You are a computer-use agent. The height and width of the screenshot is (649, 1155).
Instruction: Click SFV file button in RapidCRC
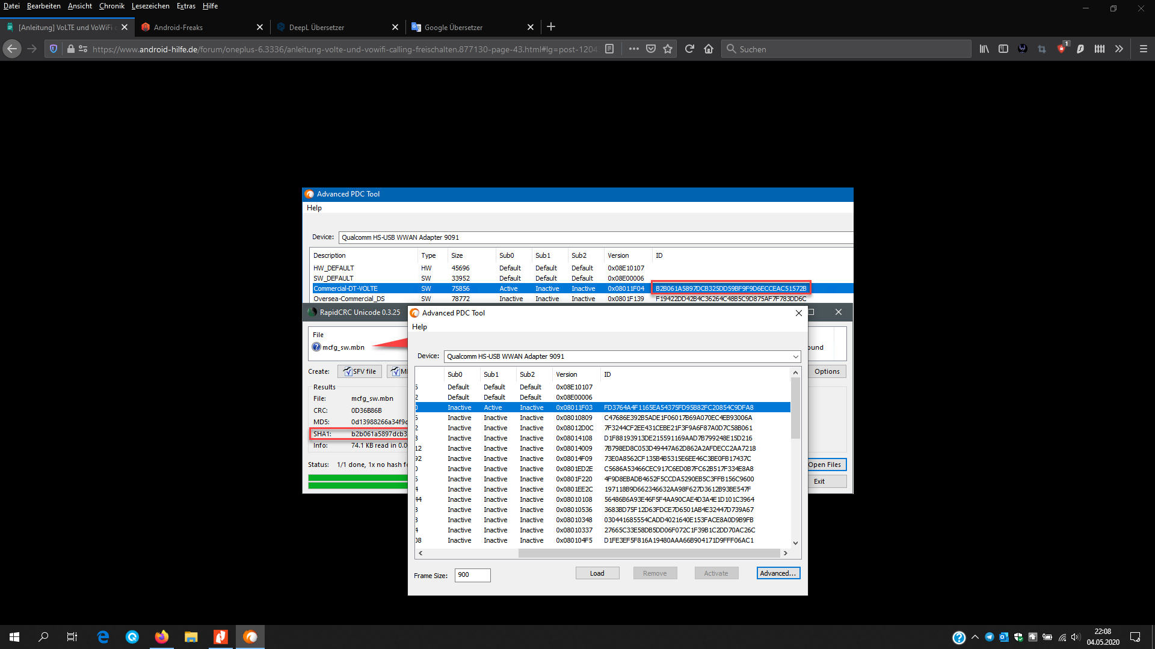[x=360, y=371]
